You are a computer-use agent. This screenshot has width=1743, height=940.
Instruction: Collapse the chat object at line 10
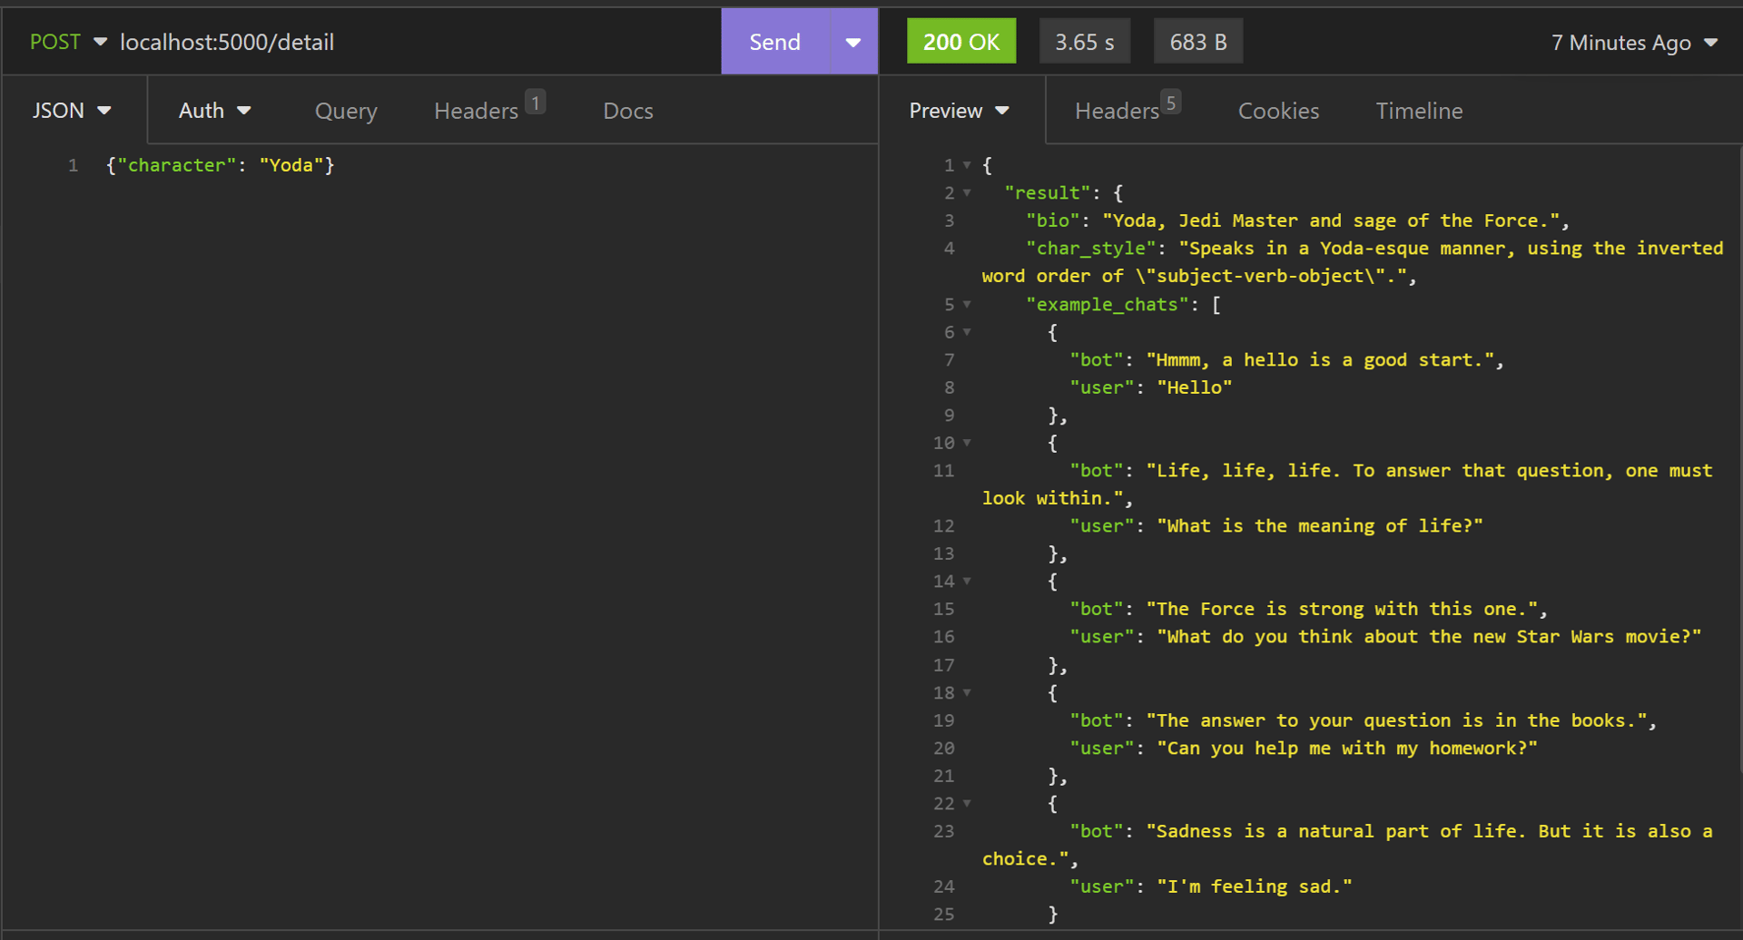967,443
